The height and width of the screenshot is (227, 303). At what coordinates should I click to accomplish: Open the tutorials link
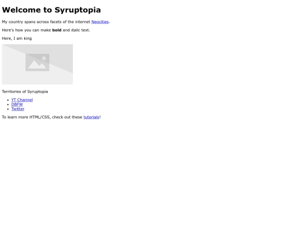tap(91, 117)
